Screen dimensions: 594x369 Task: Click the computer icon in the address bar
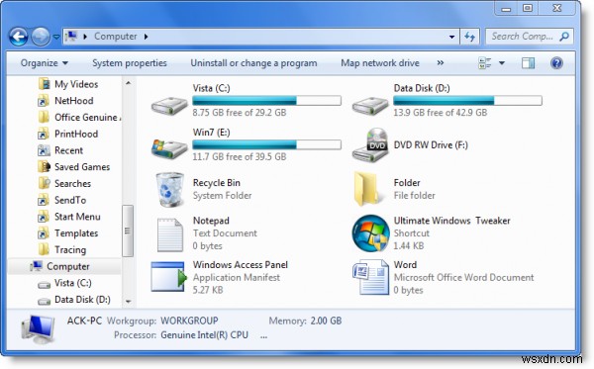tap(71, 37)
